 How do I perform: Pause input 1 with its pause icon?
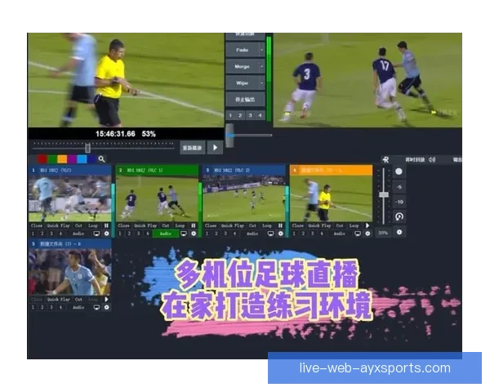(x=106, y=225)
